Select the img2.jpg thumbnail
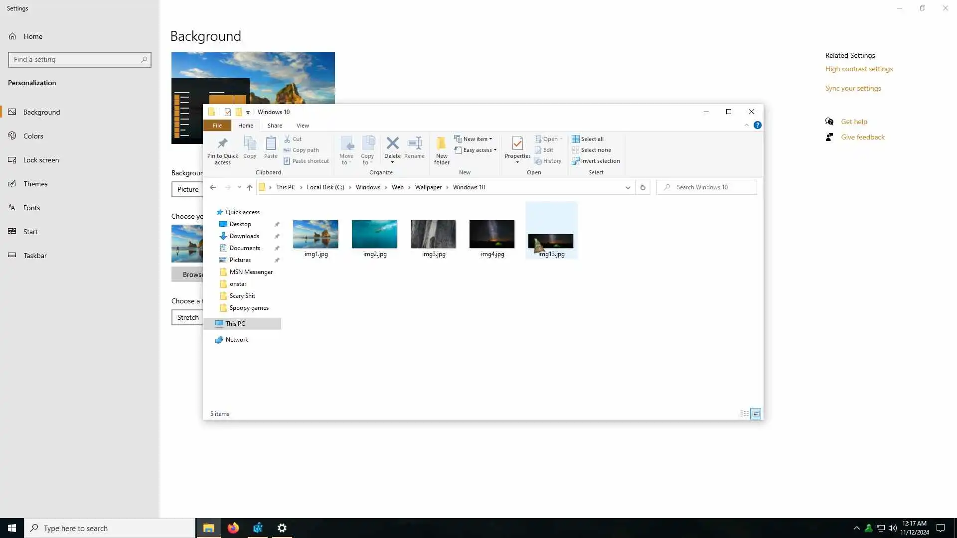This screenshot has width=957, height=538. 374,234
